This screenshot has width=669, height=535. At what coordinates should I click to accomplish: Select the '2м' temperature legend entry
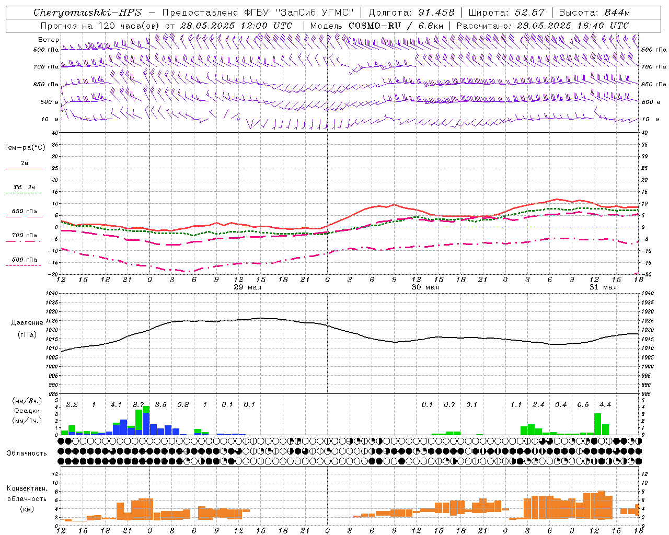[x=25, y=164]
